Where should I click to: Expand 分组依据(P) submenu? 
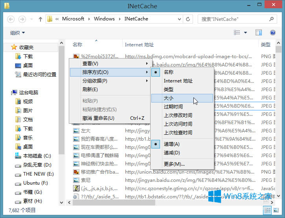(110, 81)
